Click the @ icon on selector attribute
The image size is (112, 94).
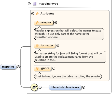37,23
